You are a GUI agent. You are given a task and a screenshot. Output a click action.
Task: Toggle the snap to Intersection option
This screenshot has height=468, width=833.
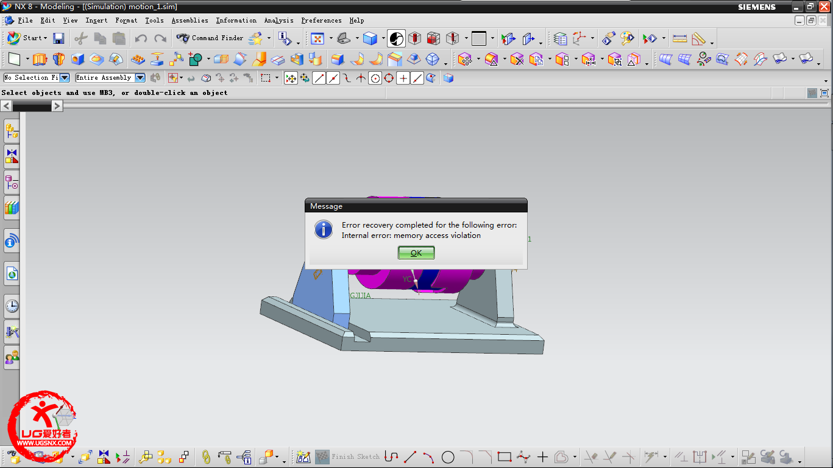(x=361, y=78)
